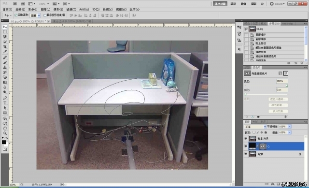Select the Gradient tool
The height and width of the screenshot is (188, 309).
tap(5, 82)
